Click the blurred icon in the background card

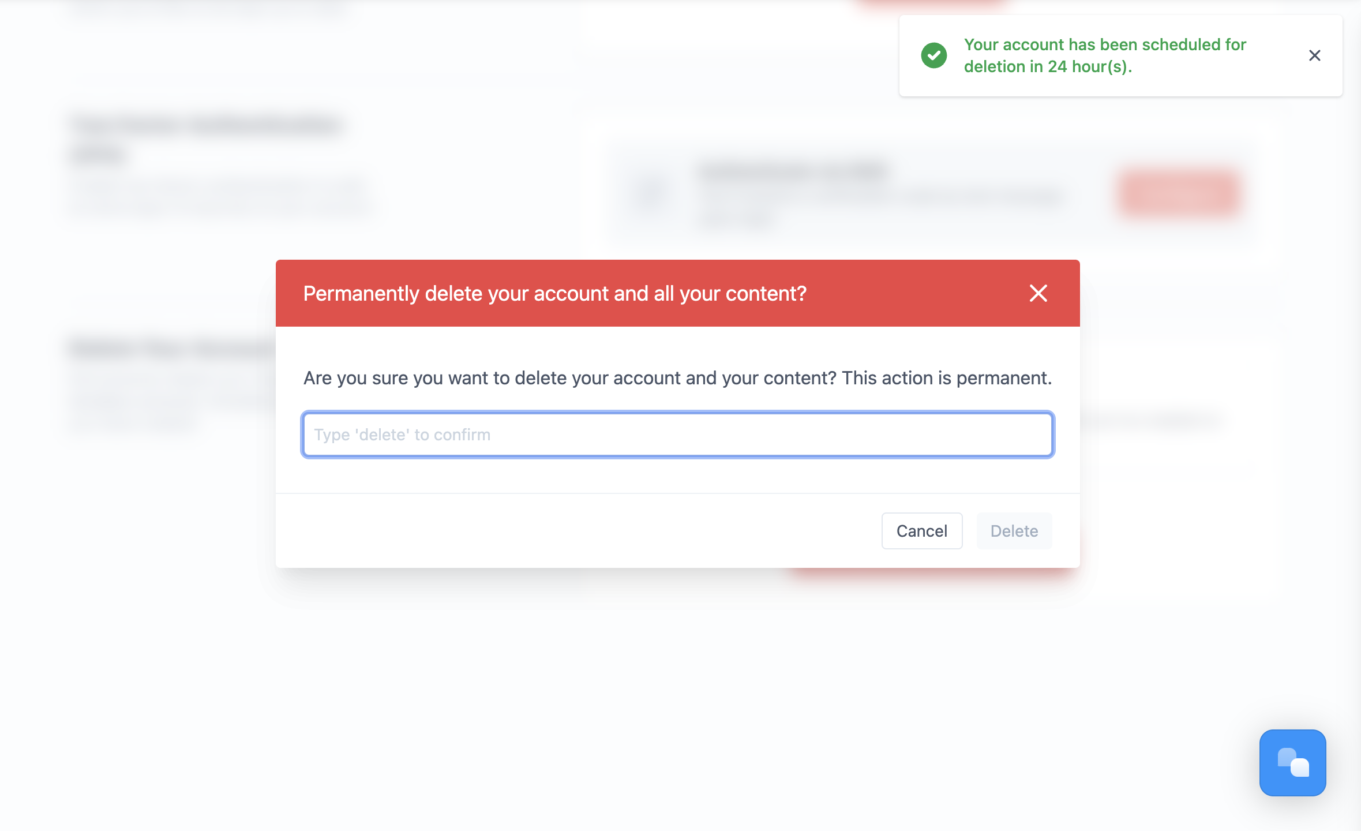[650, 194]
